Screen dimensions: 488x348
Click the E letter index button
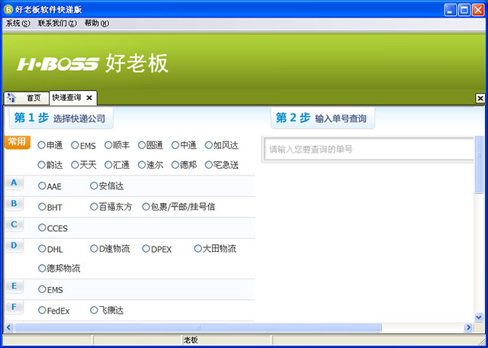pyautogui.click(x=14, y=286)
